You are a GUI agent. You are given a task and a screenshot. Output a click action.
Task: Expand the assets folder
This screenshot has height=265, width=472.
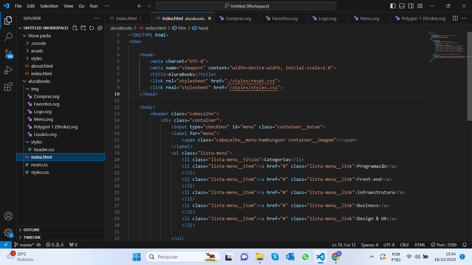click(x=37, y=51)
